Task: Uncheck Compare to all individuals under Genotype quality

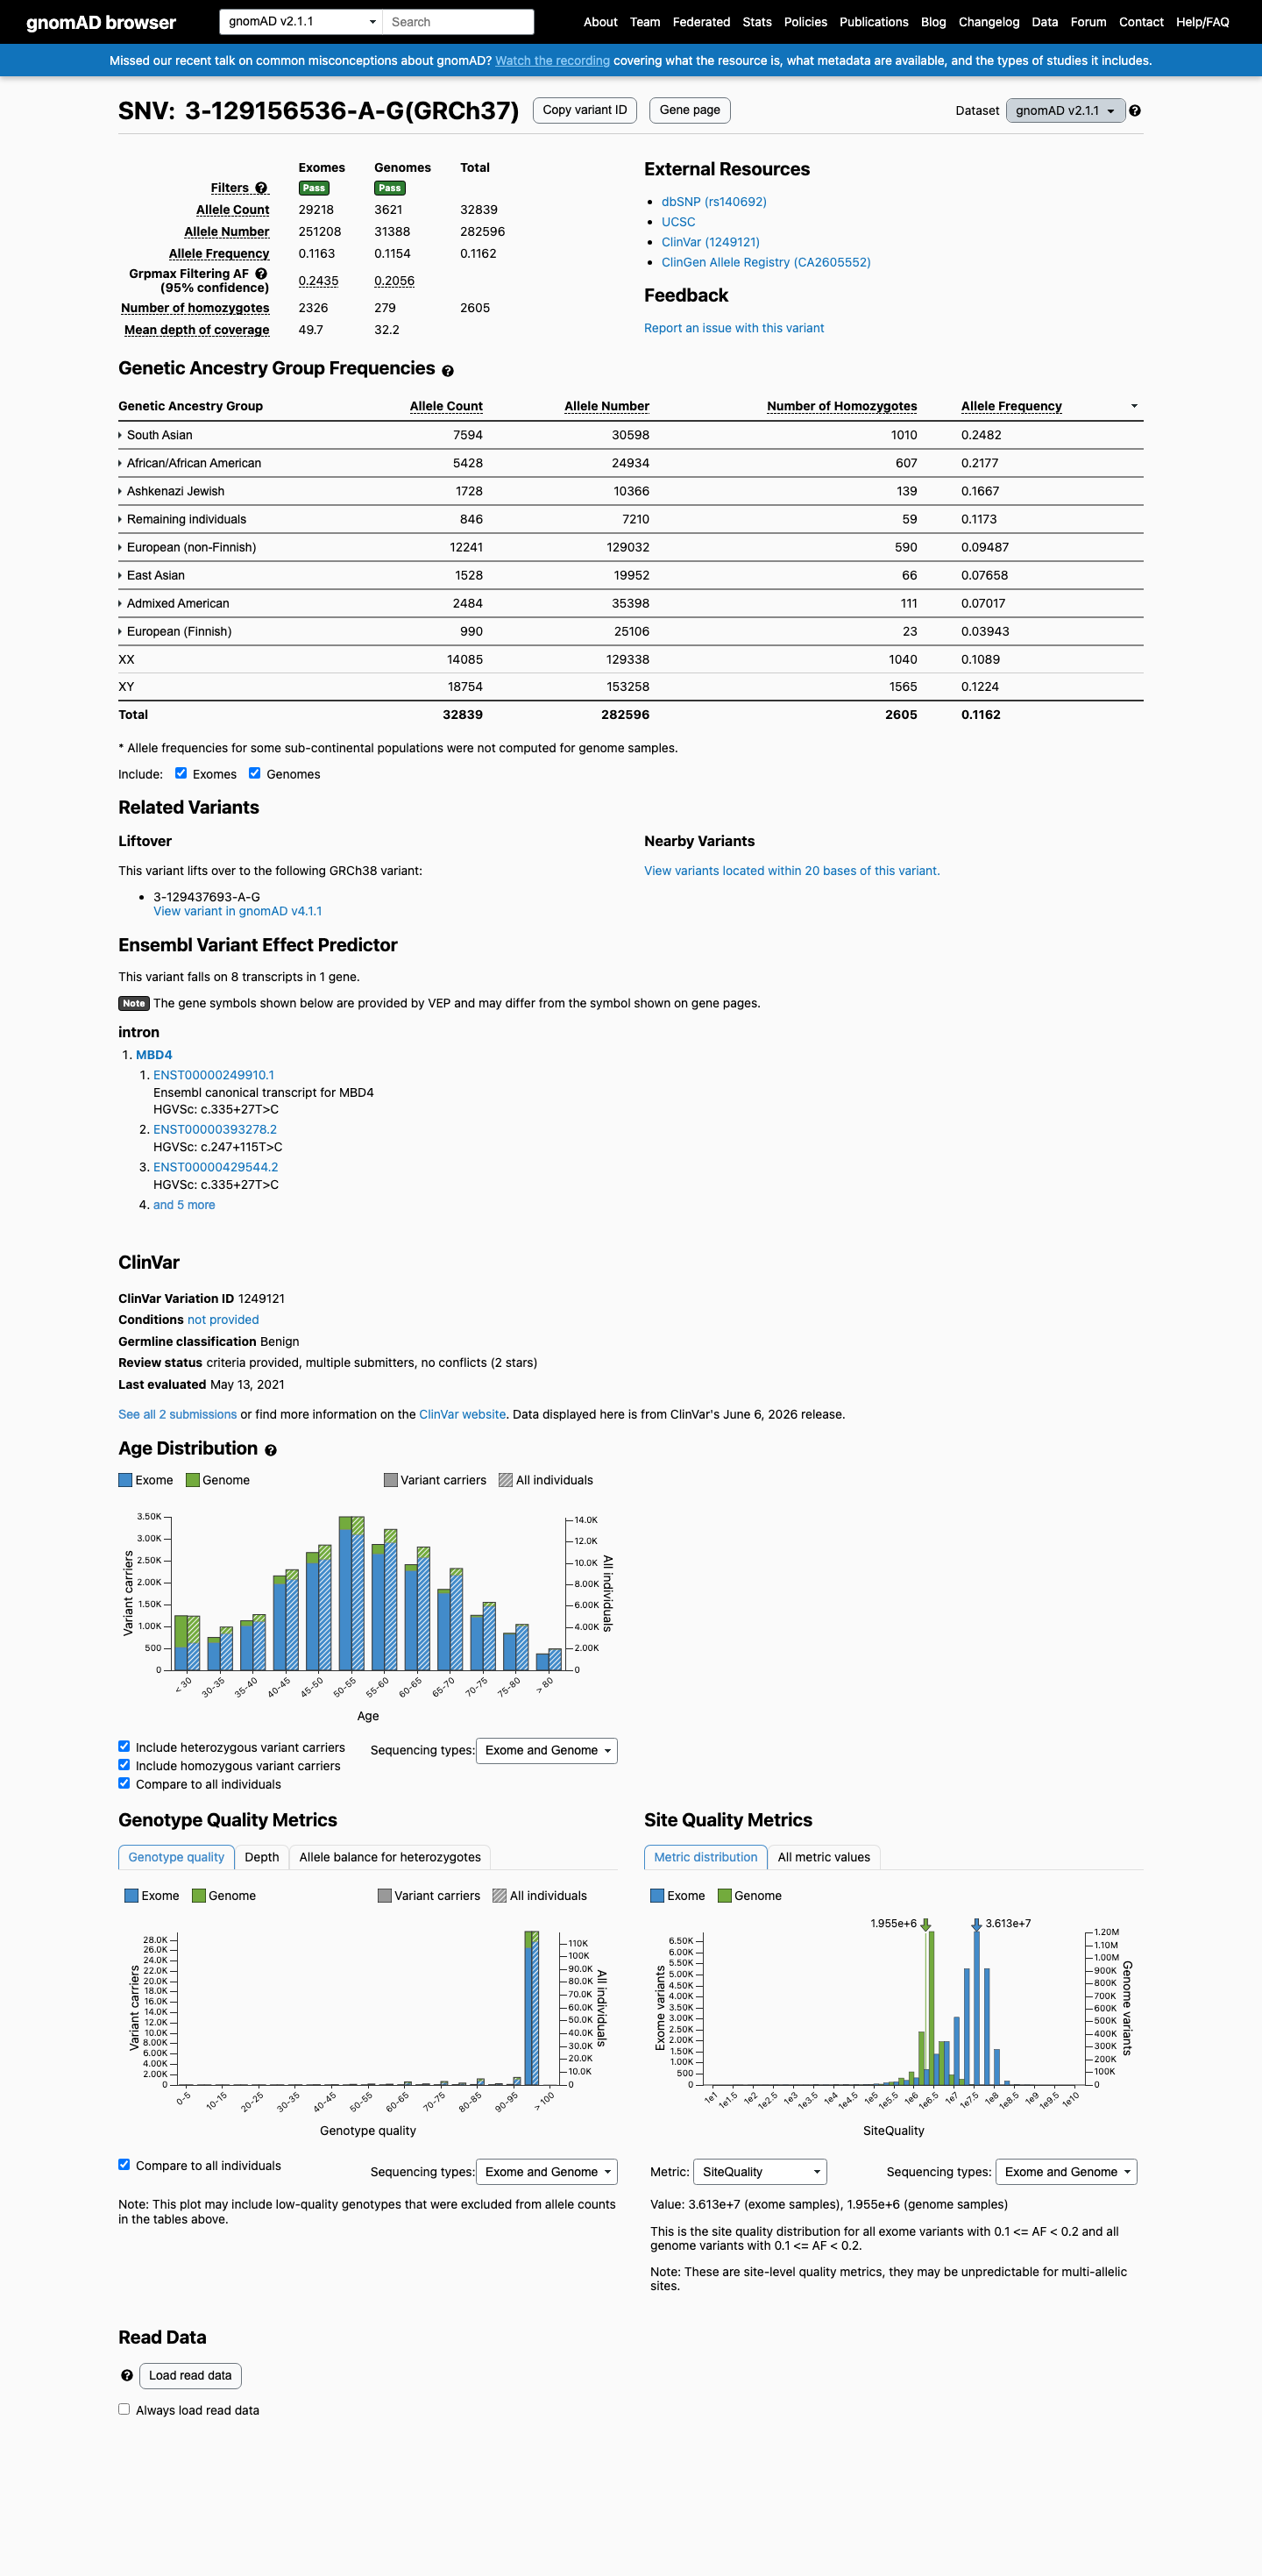Action: 124,2164
